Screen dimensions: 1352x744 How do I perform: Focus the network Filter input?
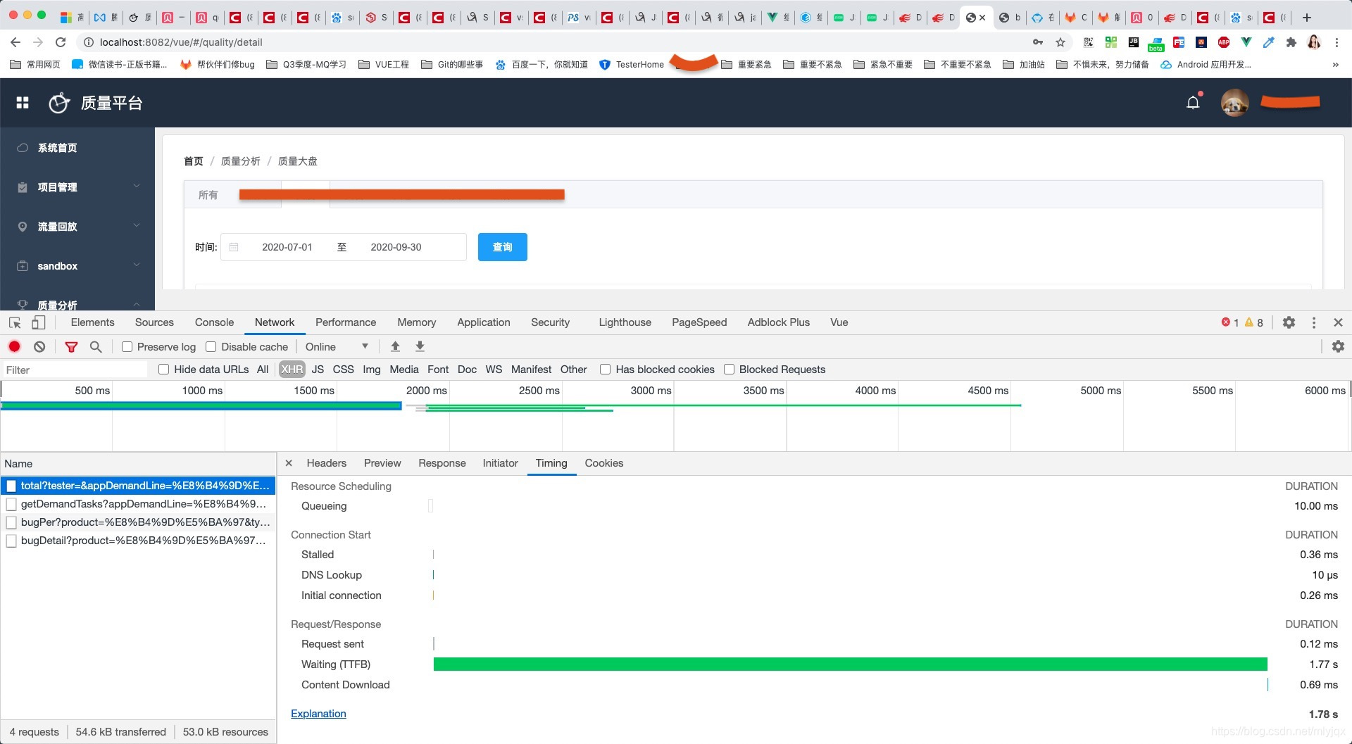(x=75, y=370)
